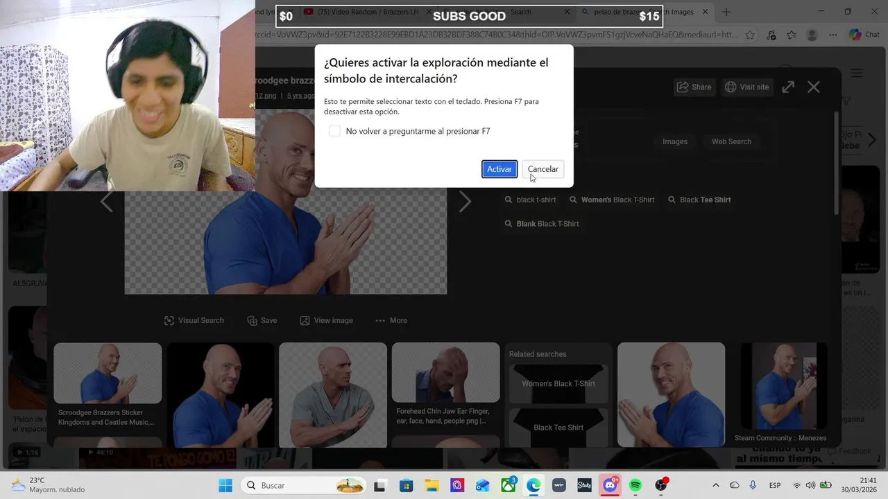The width and height of the screenshot is (888, 499).
Task: Open the gray-shirt man thumbnail
Action: (333, 395)
